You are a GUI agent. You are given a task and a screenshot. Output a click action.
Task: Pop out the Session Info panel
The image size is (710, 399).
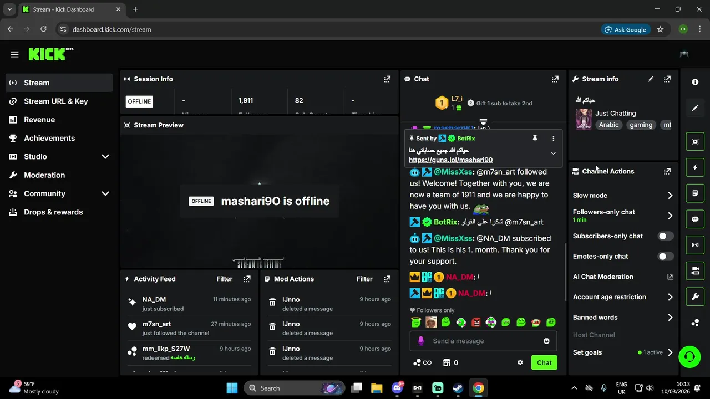387,79
